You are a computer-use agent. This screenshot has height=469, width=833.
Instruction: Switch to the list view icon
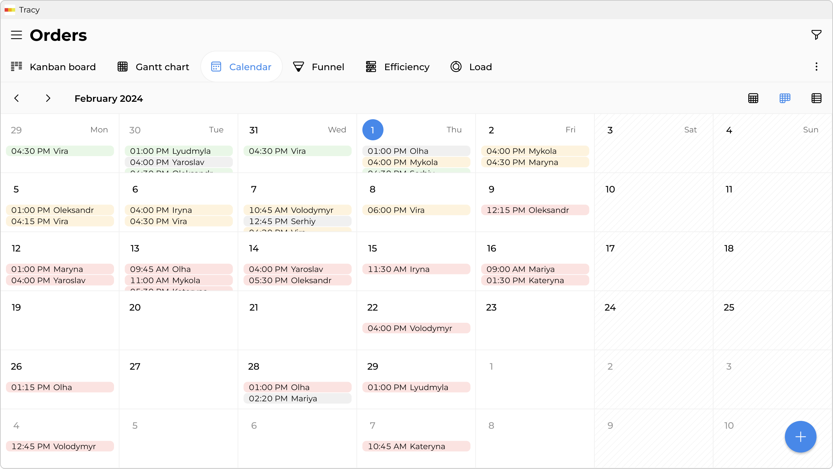click(x=816, y=98)
